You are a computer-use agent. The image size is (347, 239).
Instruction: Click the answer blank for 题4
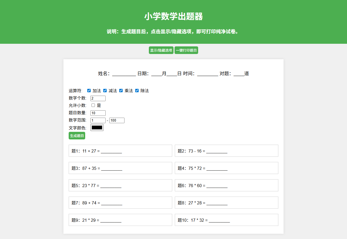tap(217, 169)
